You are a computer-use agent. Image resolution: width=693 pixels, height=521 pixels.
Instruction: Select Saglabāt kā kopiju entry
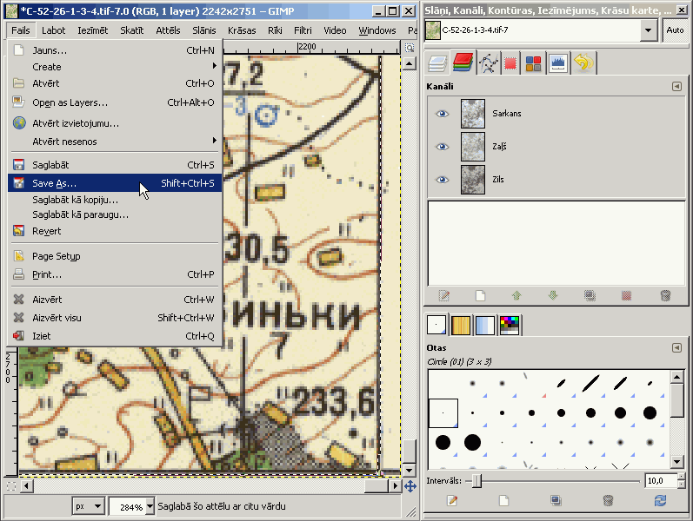pos(115,200)
